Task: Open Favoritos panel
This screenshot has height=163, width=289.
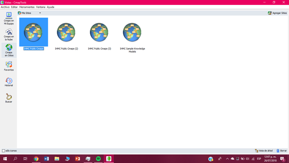Action: click(x=9, y=66)
